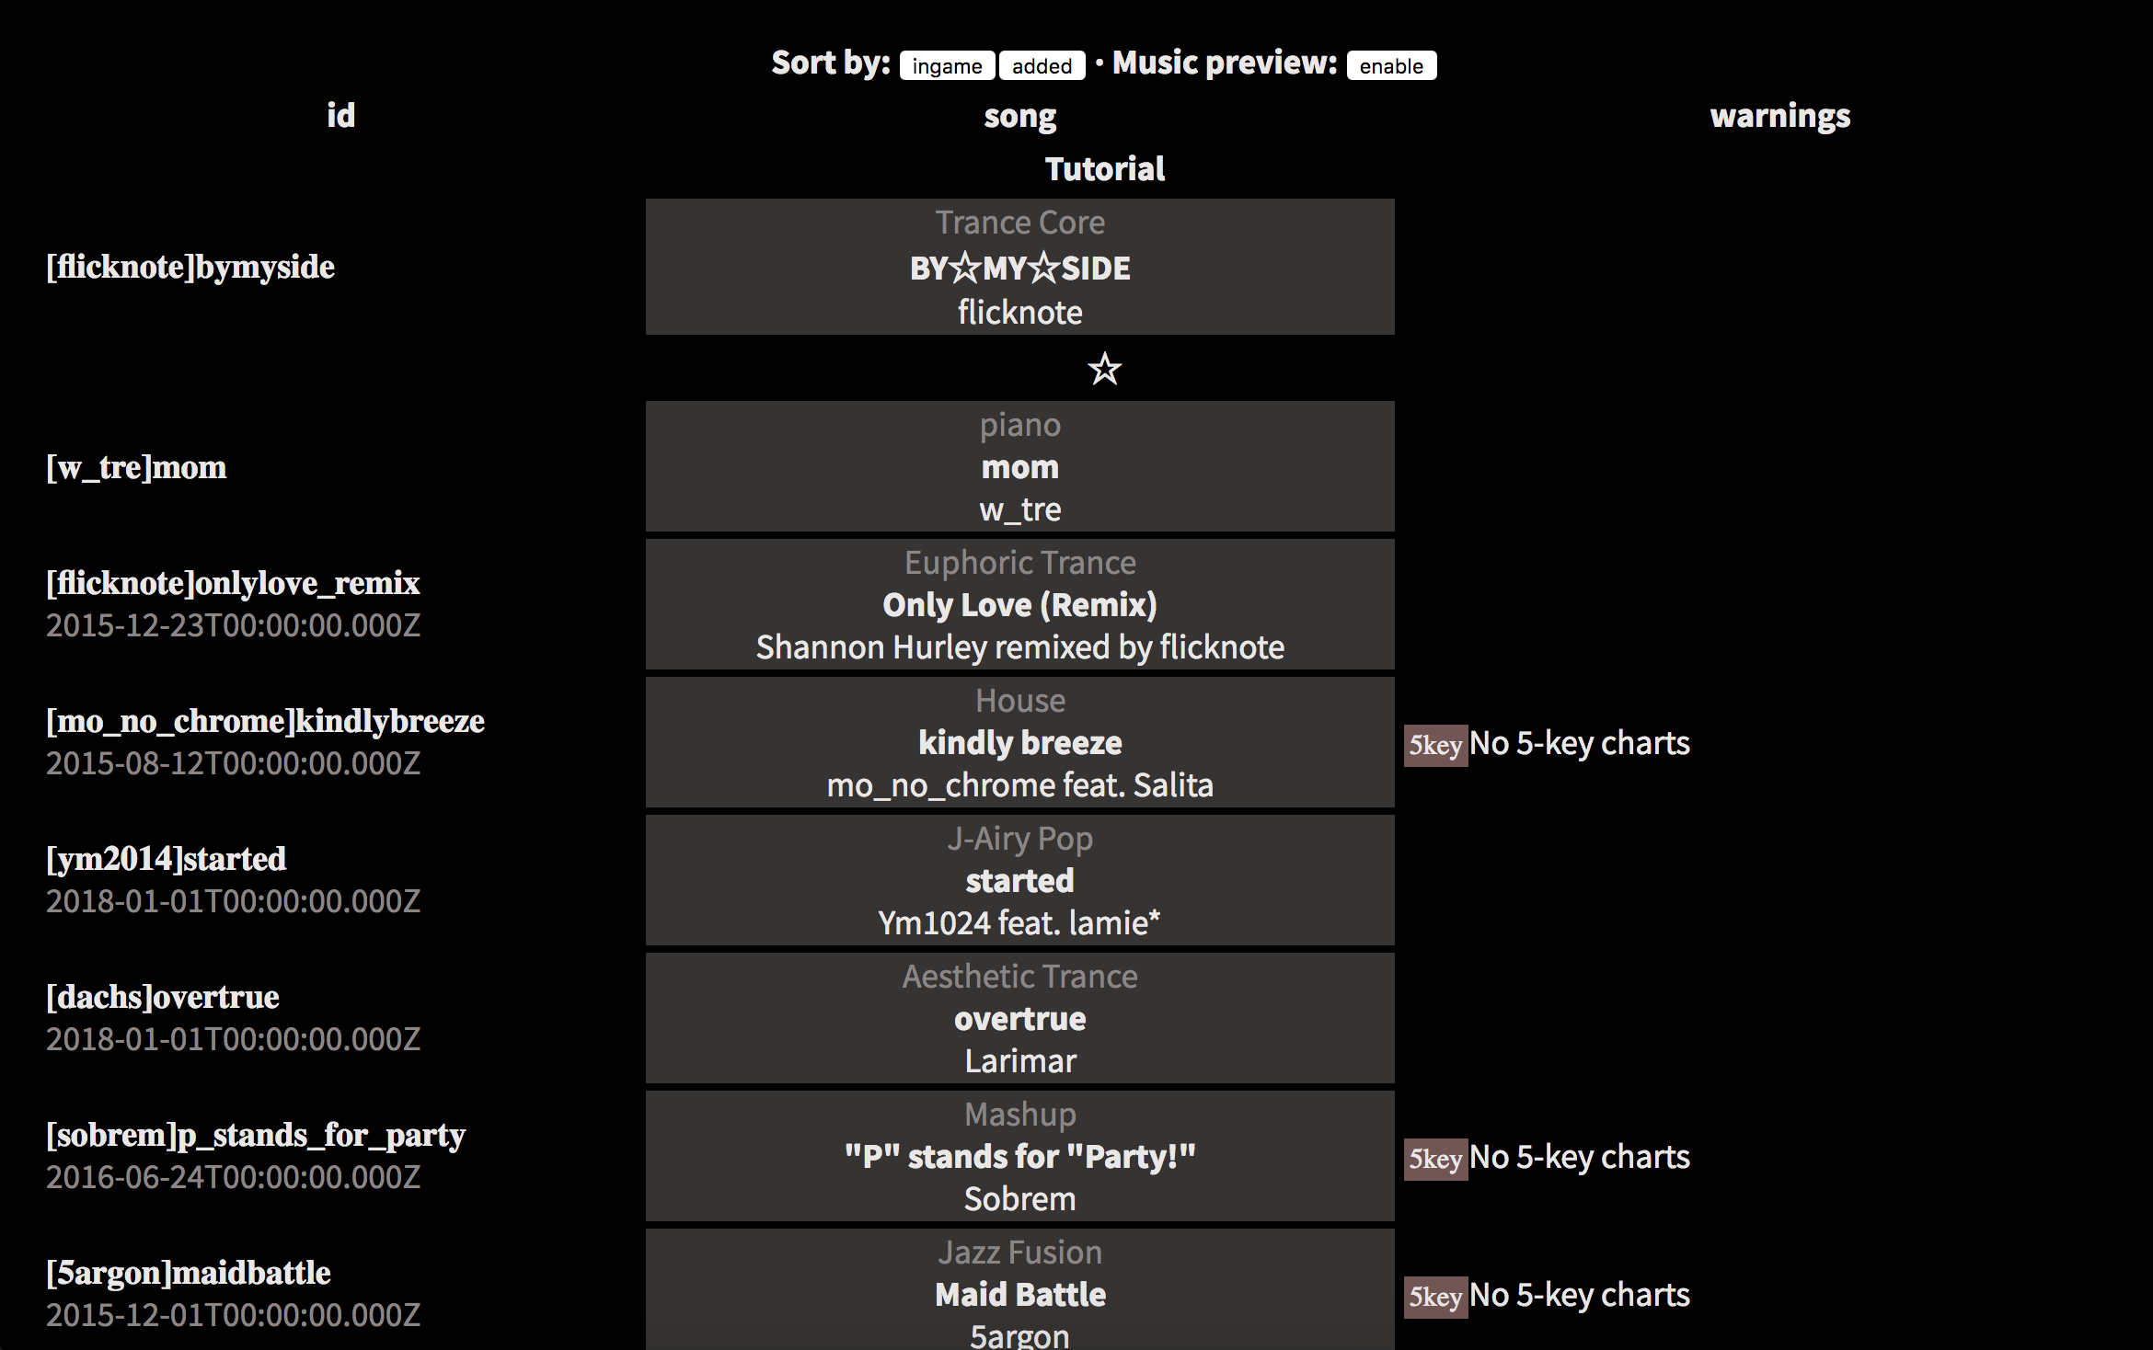The height and width of the screenshot is (1350, 2153).
Task: Click the 5key badge beside P stands for Party
Action: click(x=1434, y=1158)
